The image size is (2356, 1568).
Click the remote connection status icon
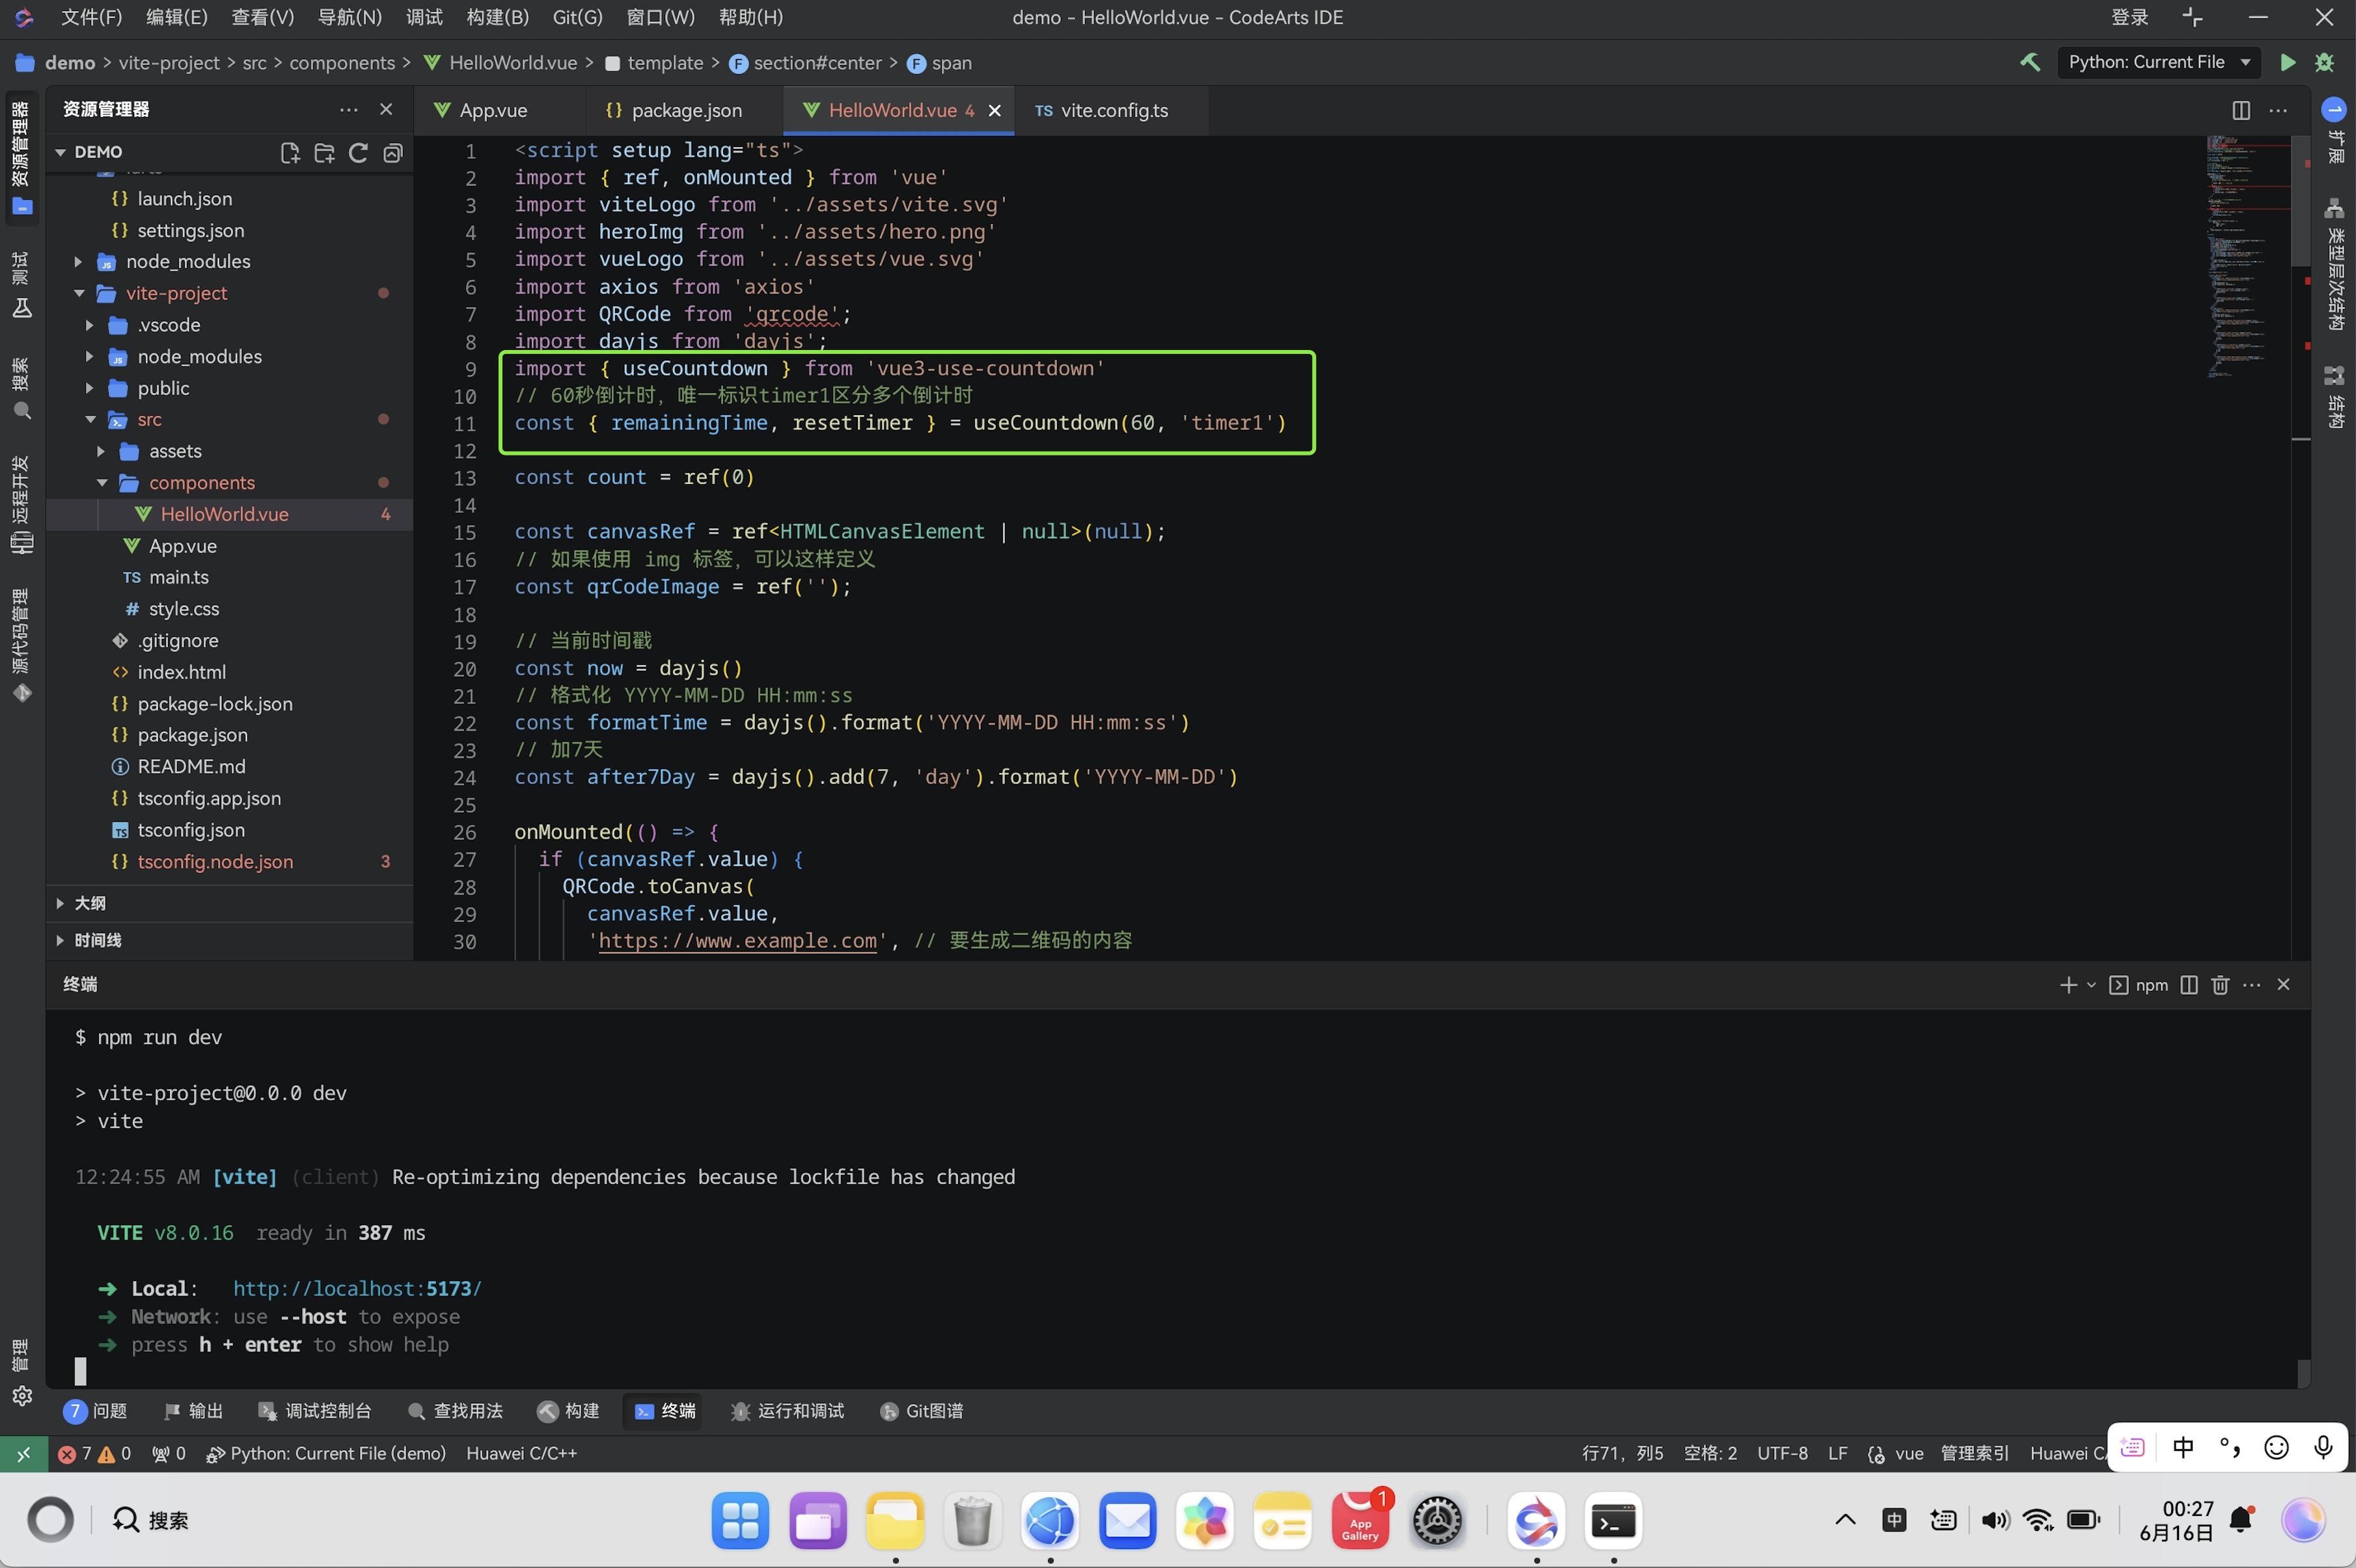click(x=23, y=1453)
